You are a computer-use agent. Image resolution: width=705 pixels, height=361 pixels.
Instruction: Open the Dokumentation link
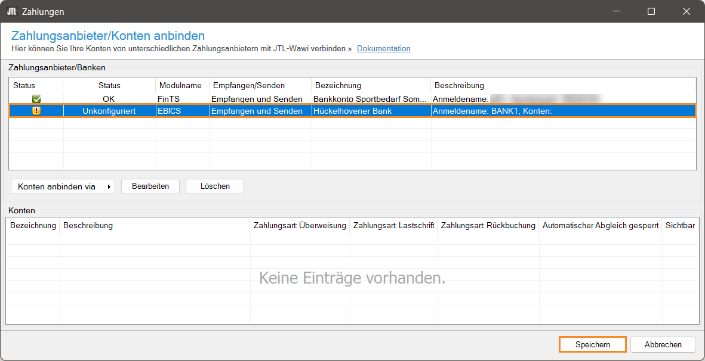[383, 48]
